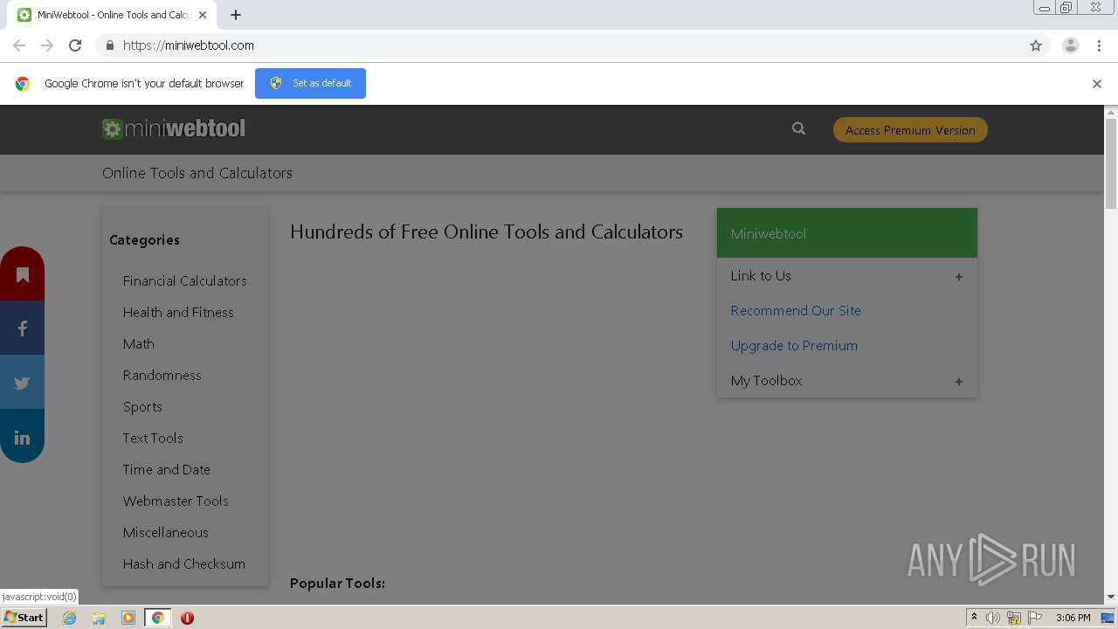Open the Windows Start menu
This screenshot has height=629, width=1118.
pyautogui.click(x=24, y=618)
